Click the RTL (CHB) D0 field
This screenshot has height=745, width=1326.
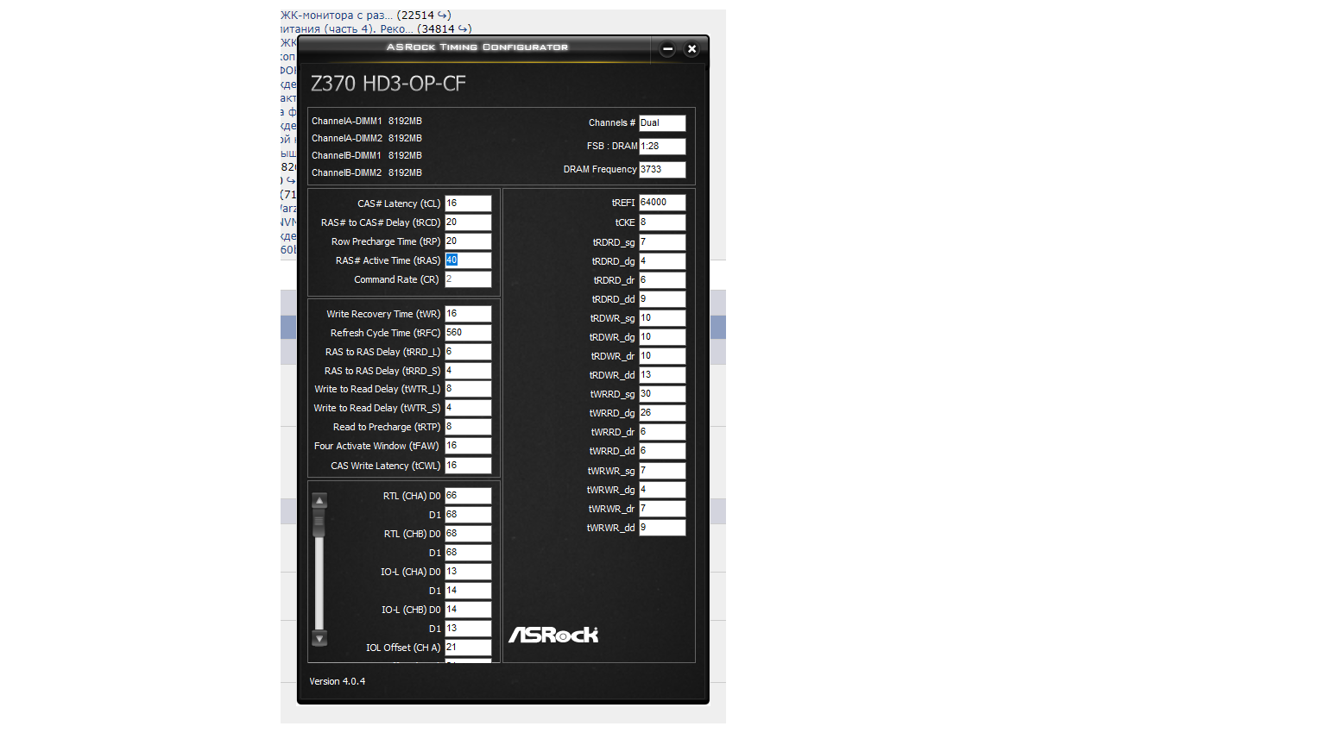468,534
